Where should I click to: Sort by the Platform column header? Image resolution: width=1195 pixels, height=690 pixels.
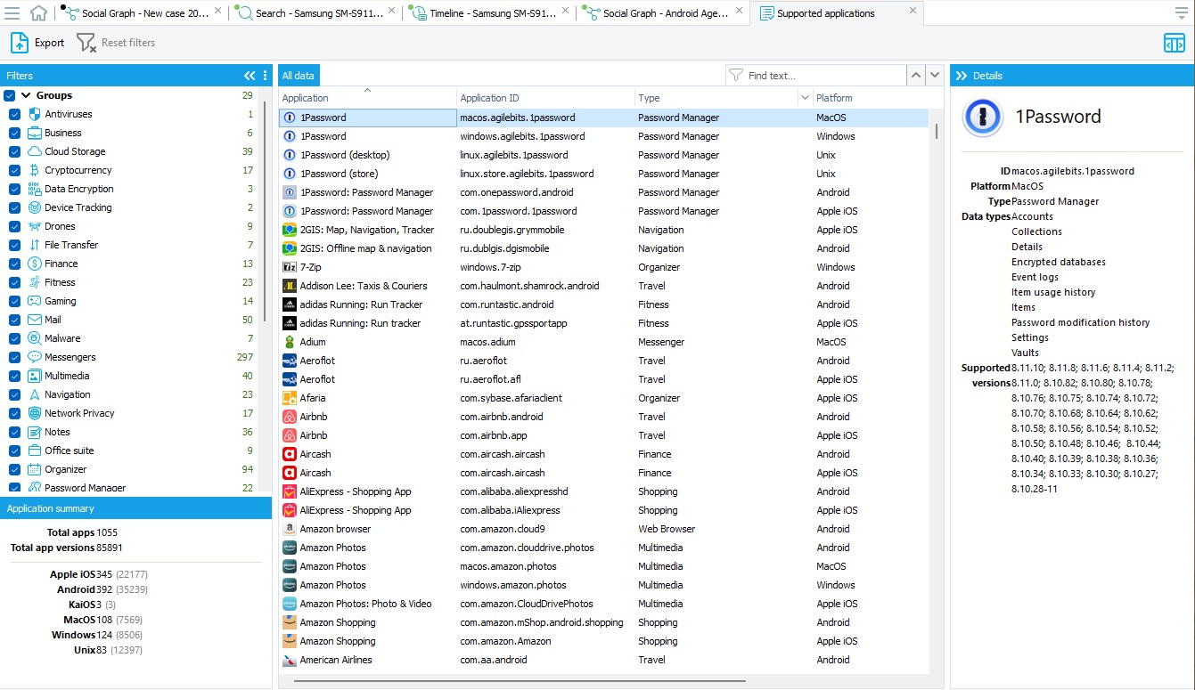pyautogui.click(x=871, y=98)
